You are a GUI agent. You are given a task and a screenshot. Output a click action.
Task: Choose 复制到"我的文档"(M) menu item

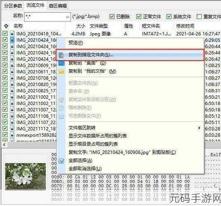[x=130, y=71]
